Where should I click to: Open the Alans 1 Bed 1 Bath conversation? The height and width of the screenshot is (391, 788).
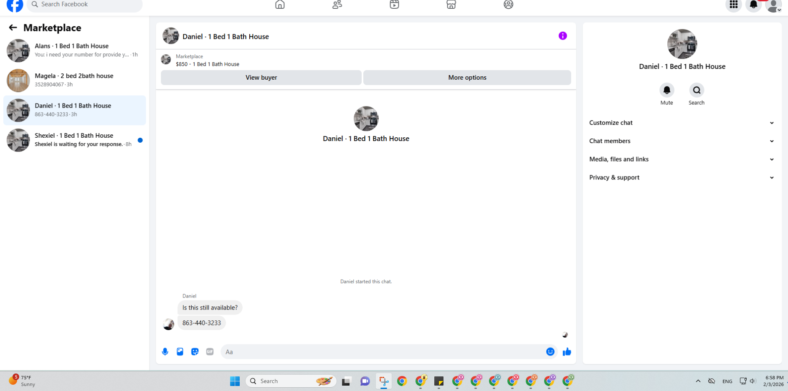click(x=75, y=50)
